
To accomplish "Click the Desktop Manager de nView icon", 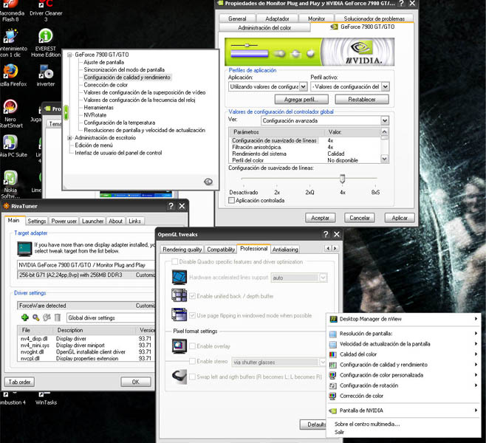I will tap(333, 319).
